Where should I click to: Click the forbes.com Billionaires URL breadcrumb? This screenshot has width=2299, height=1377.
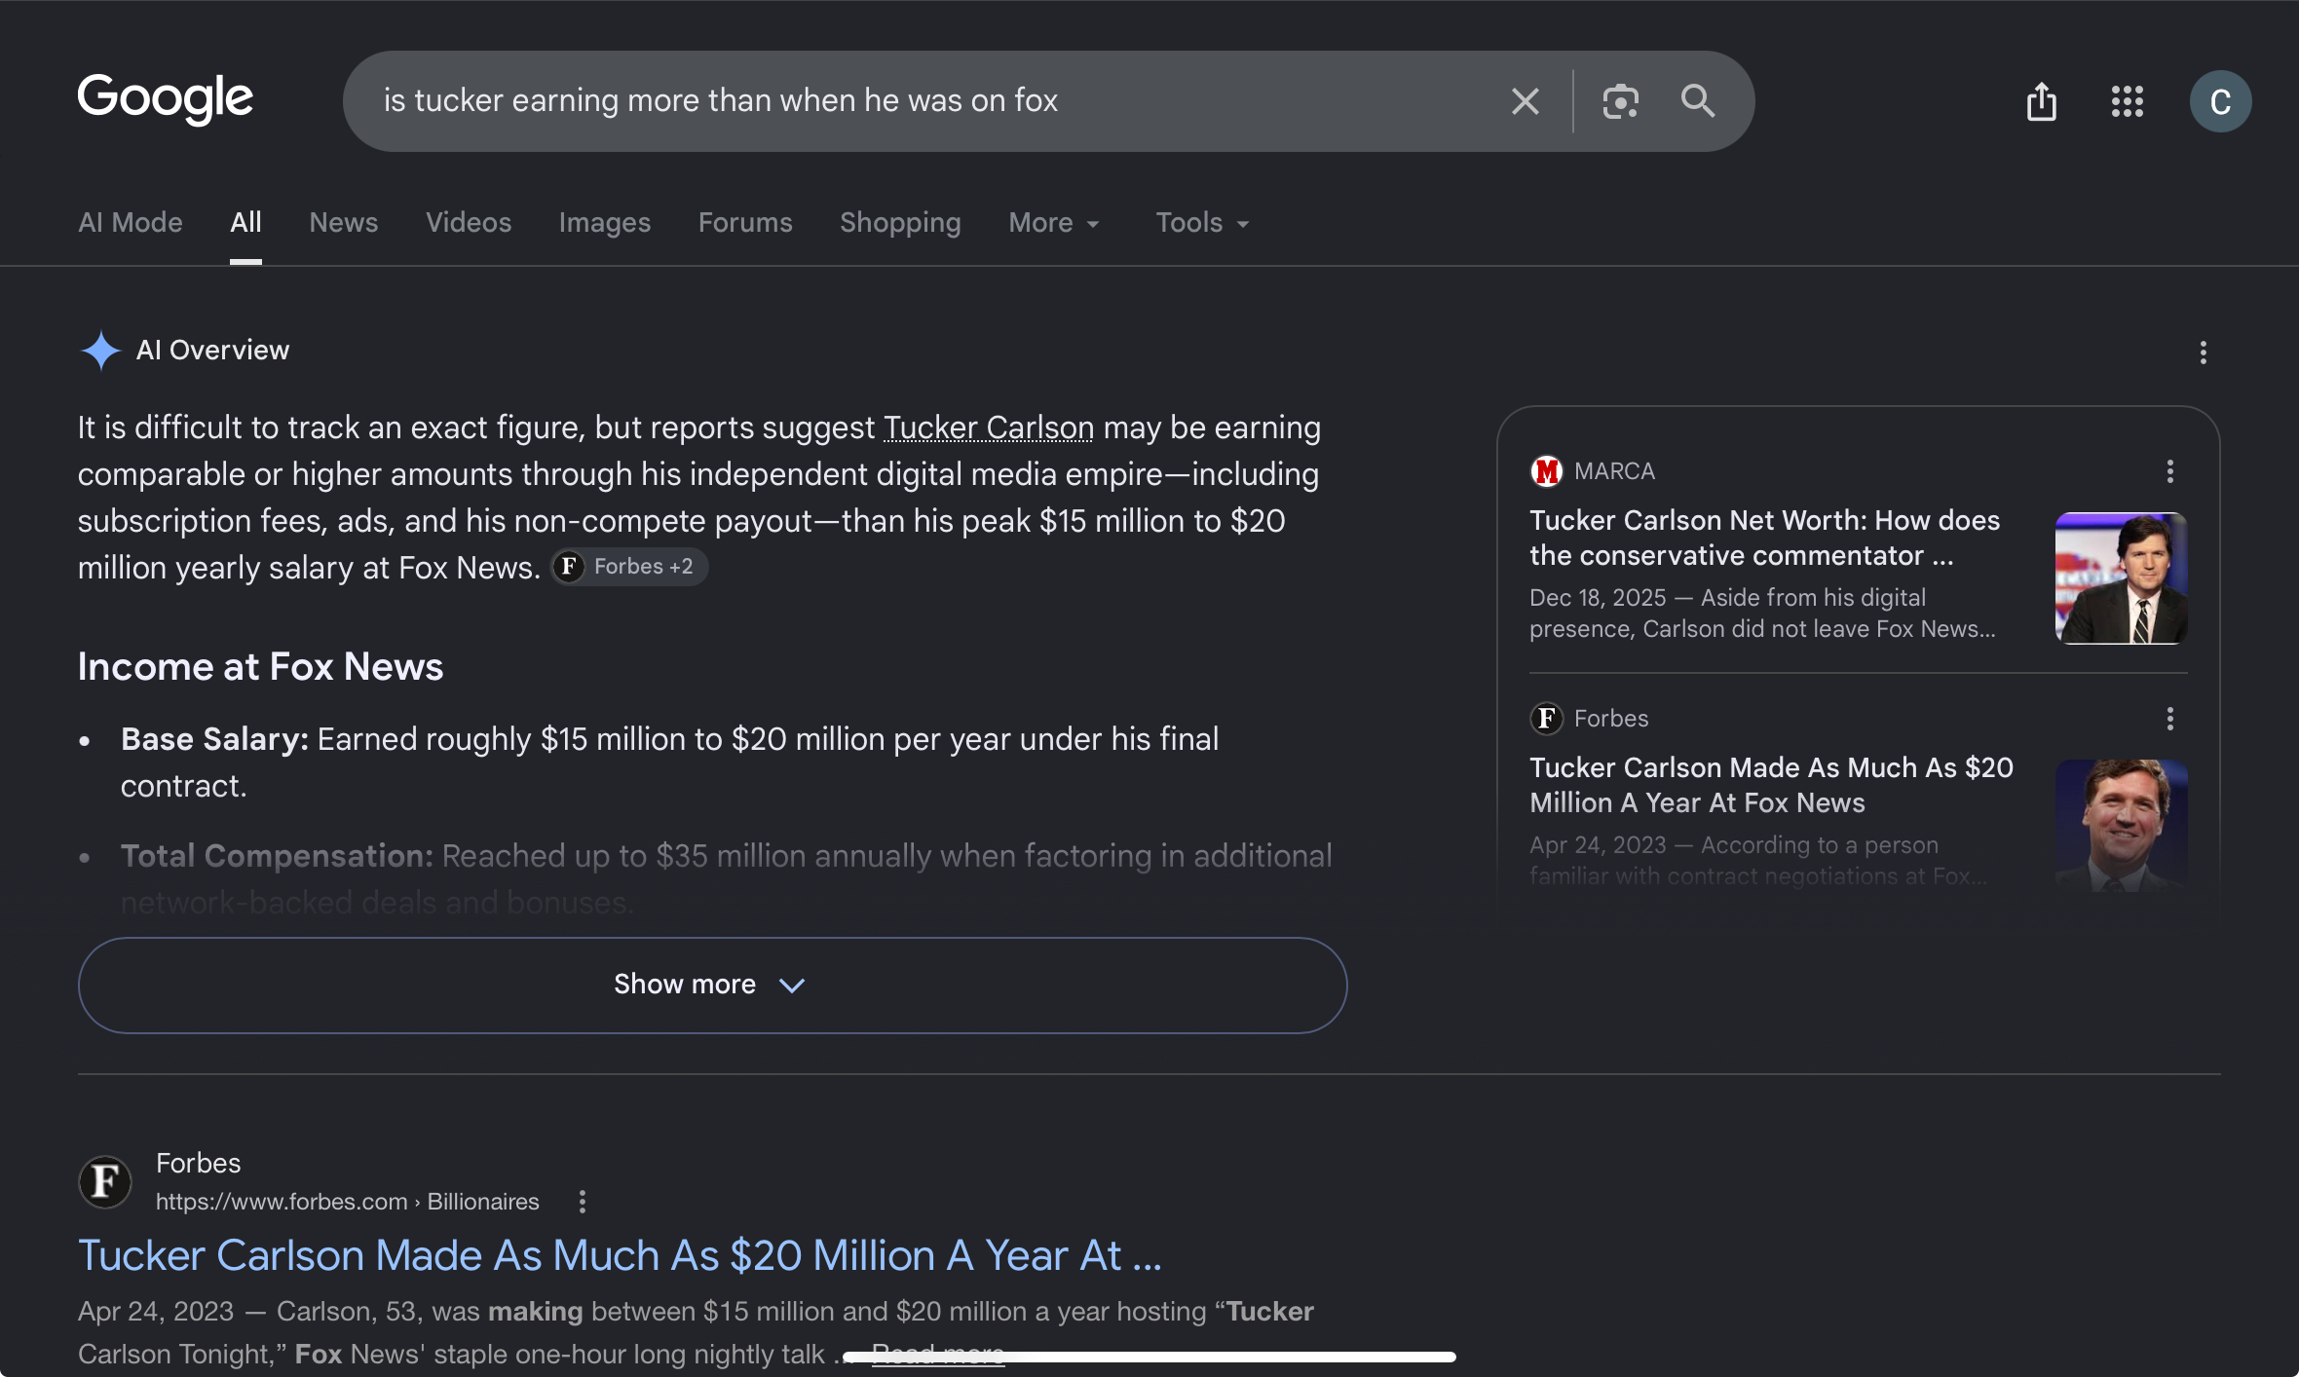click(x=348, y=1202)
